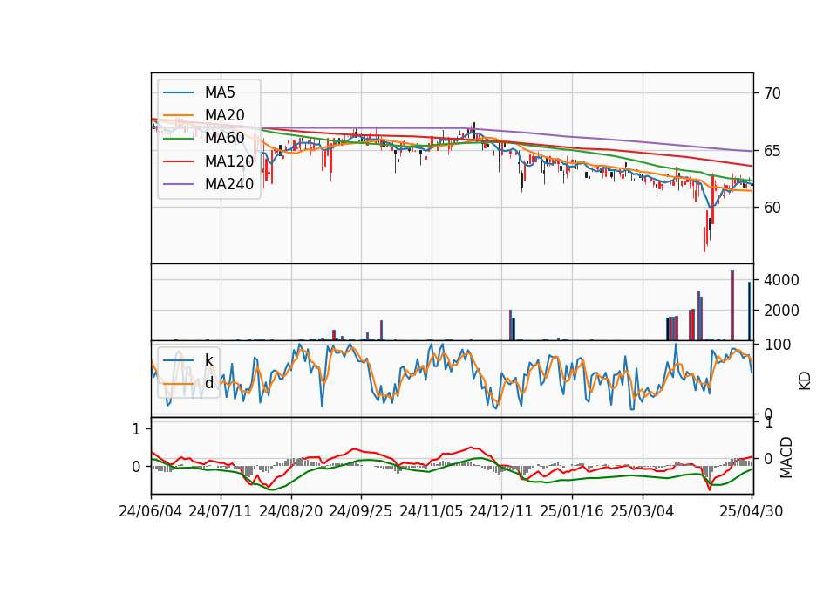The height and width of the screenshot is (602, 837).
Task: Click the lowest candlestick wick below 60
Action: pos(704,242)
